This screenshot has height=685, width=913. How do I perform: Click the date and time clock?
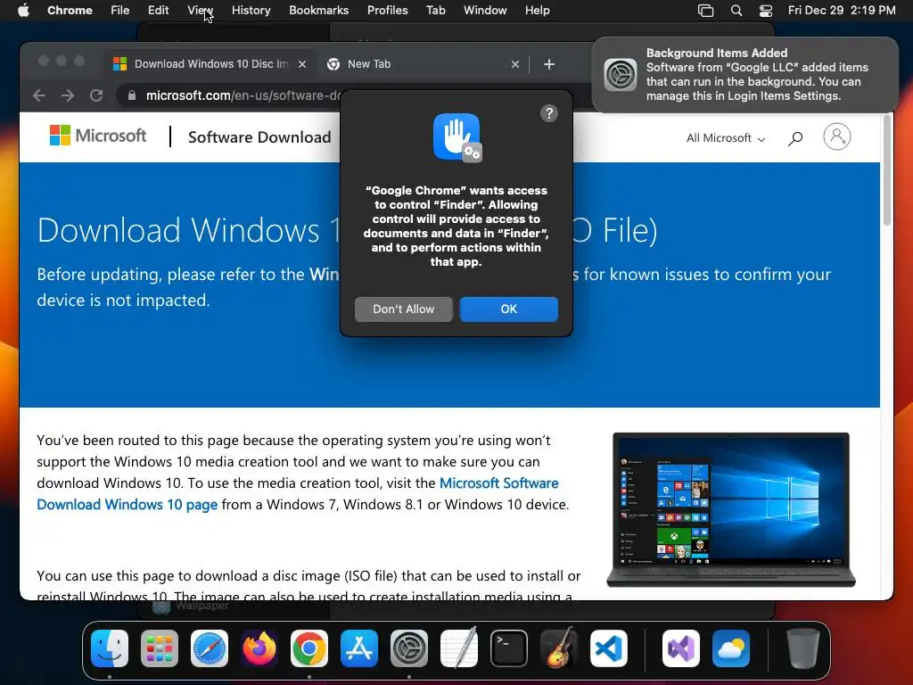coord(842,10)
